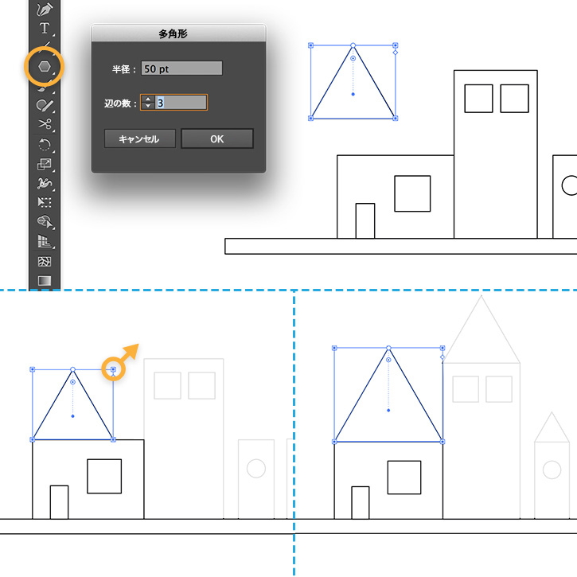Image resolution: width=577 pixels, height=577 pixels.
Task: Select faded tall roof triangle, bottom-right panel
Action: [481, 329]
